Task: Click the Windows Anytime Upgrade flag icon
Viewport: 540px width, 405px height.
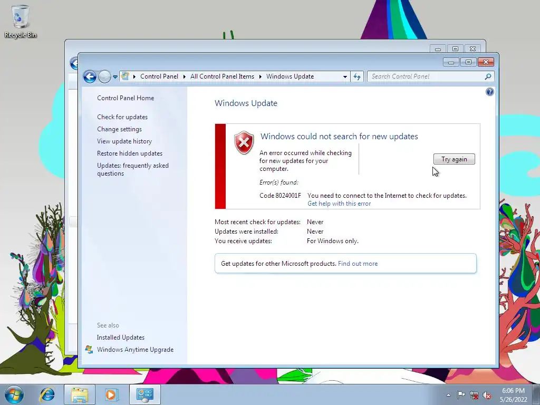Action: [x=89, y=350]
